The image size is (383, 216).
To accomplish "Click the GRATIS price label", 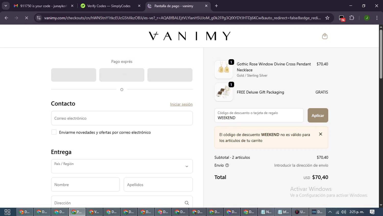I will point(322,92).
